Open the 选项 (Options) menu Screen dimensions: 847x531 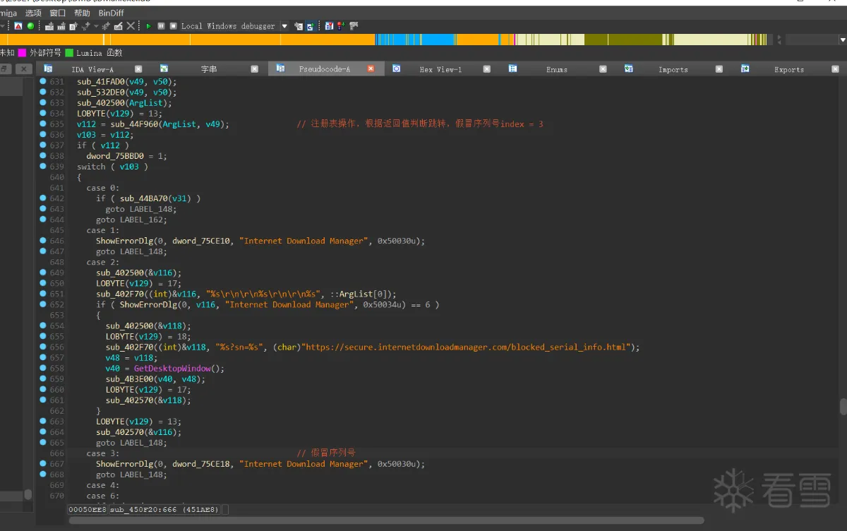pyautogui.click(x=33, y=13)
